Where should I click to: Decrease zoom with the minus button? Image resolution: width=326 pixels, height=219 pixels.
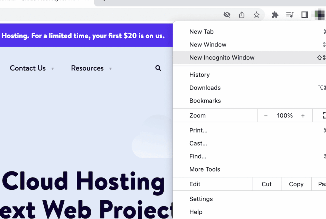pyautogui.click(x=266, y=116)
